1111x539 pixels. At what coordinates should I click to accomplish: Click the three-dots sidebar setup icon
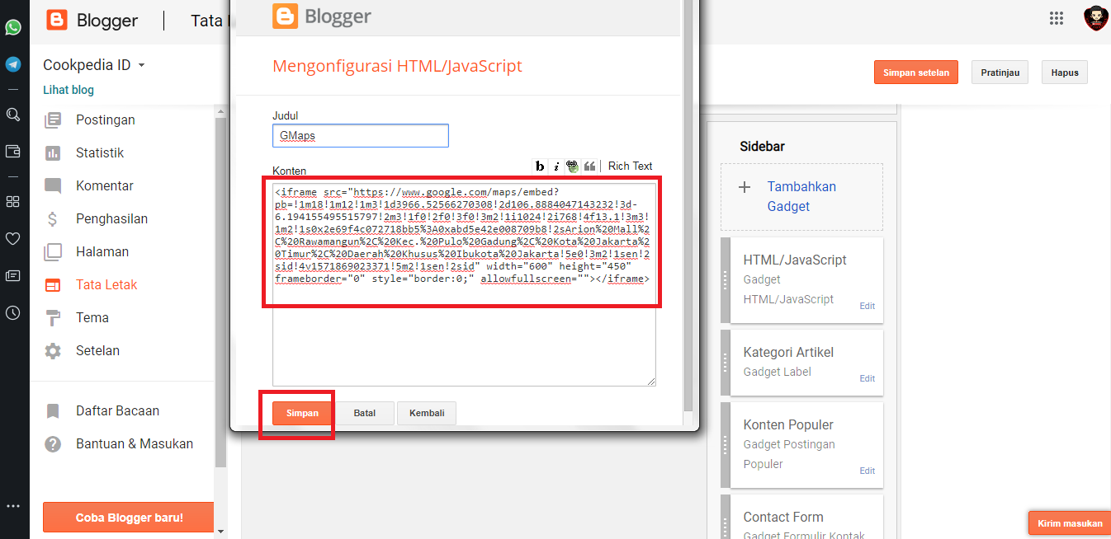pos(13,506)
